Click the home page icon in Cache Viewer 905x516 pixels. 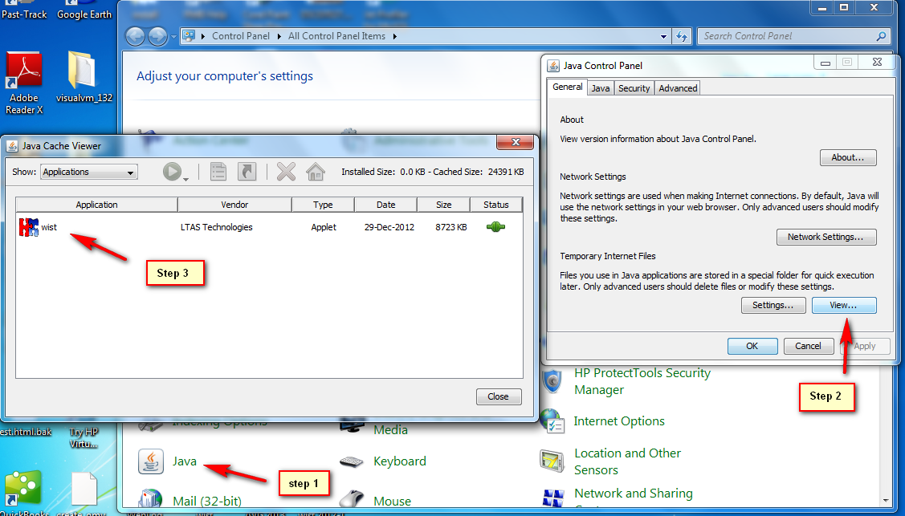tap(315, 172)
